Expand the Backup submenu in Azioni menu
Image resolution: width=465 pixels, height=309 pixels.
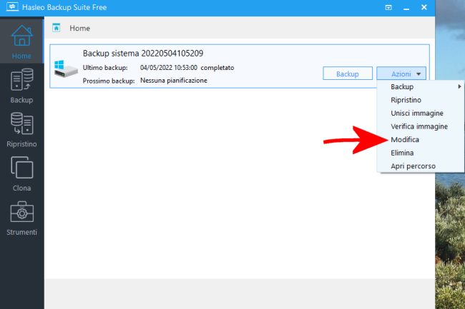(x=420, y=86)
